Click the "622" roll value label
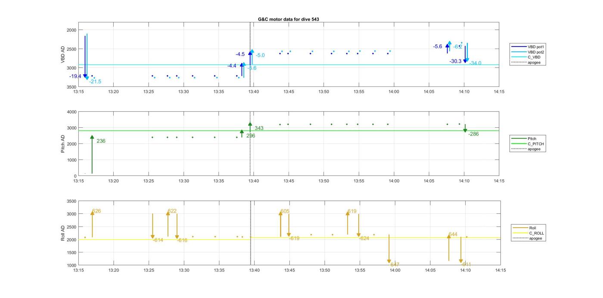603x298 pixels. click(172, 211)
